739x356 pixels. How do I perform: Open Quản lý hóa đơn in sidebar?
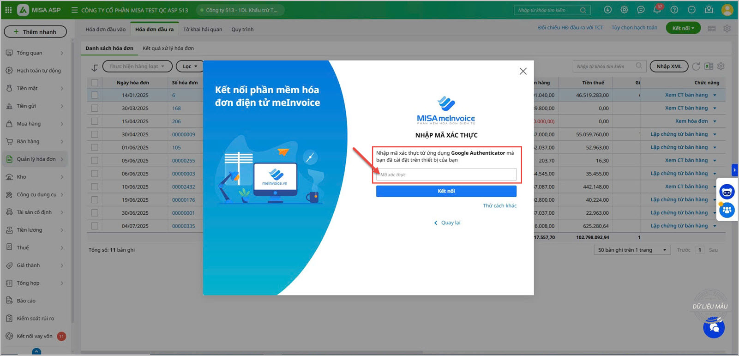coord(35,159)
